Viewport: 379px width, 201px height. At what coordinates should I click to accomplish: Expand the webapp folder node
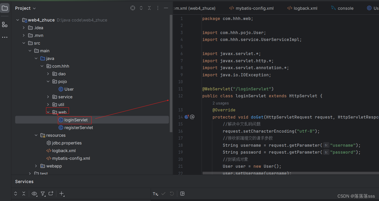coord(36,166)
